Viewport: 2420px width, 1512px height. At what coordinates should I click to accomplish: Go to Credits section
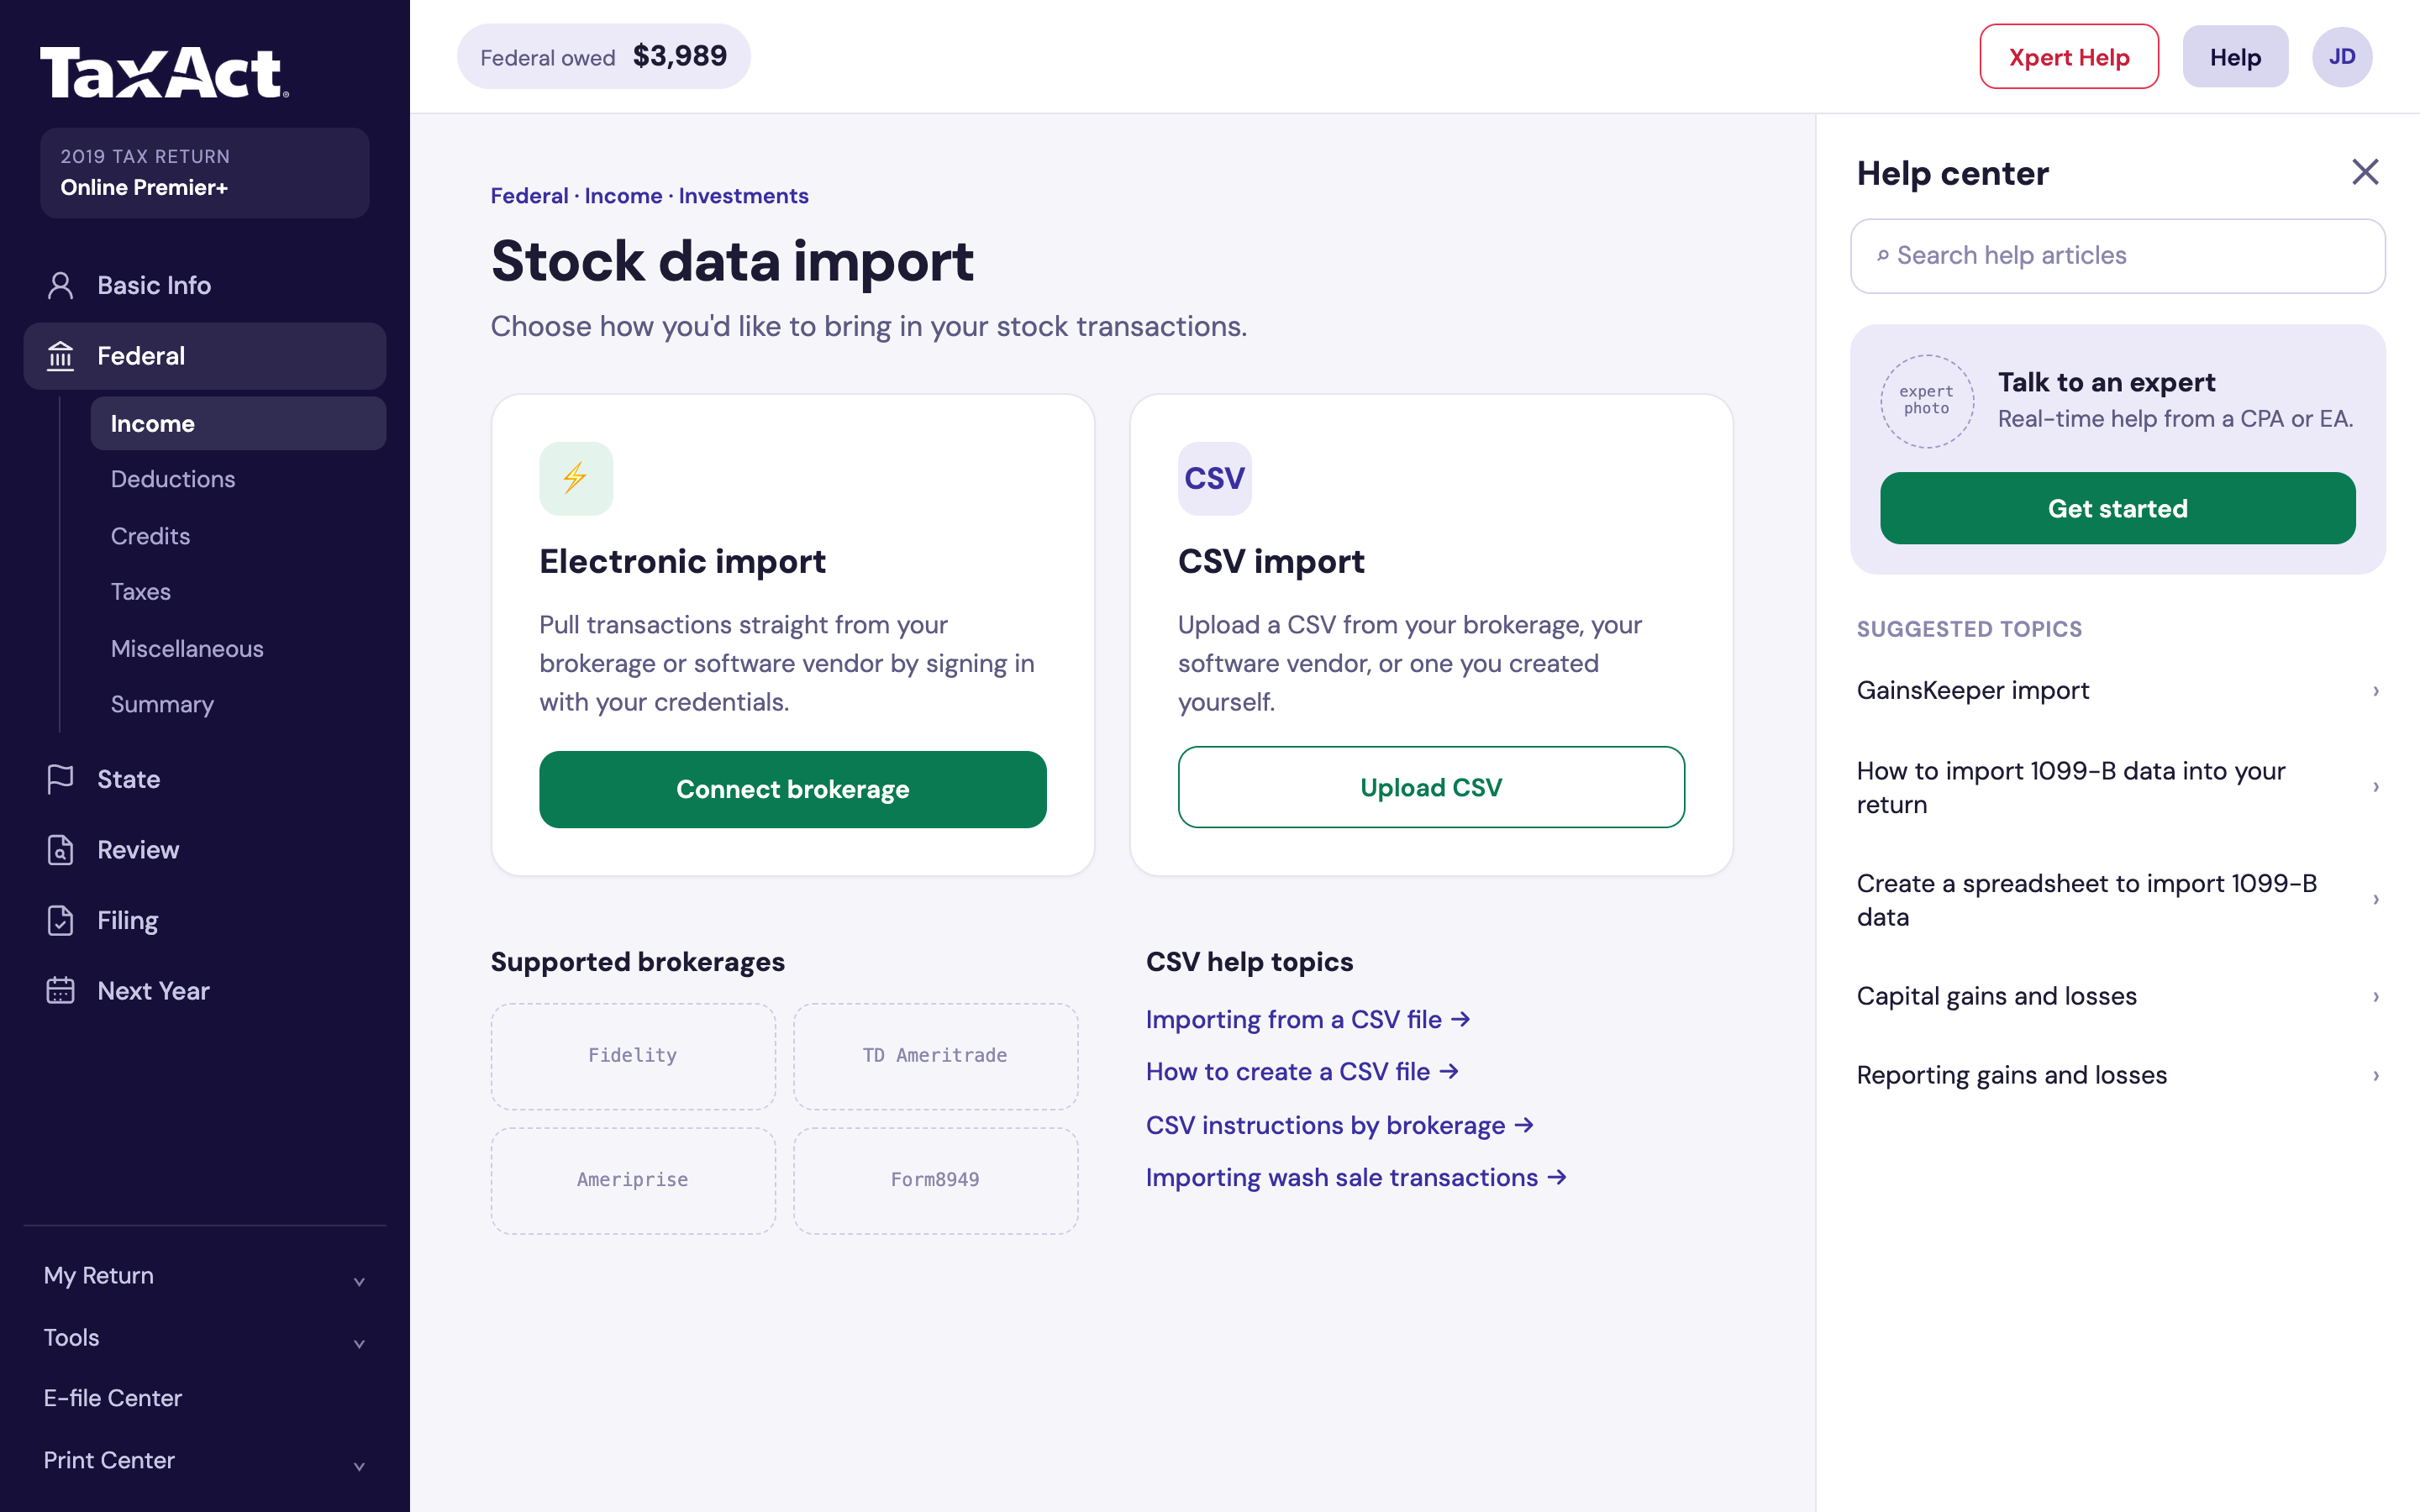tap(150, 536)
